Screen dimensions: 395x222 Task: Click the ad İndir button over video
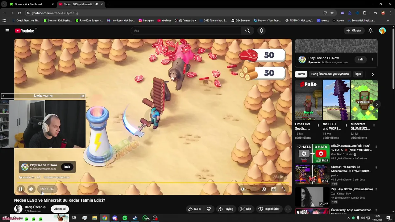[x=67, y=166]
